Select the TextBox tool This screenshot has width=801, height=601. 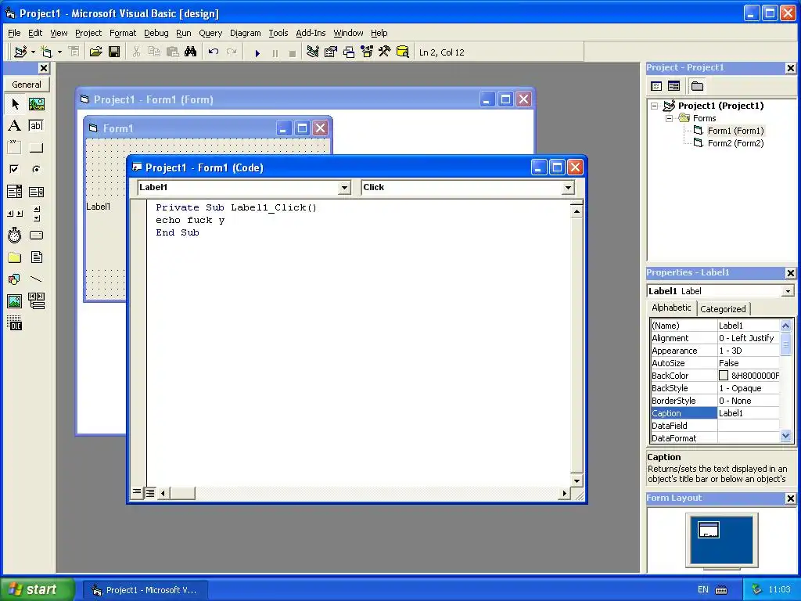[36, 126]
